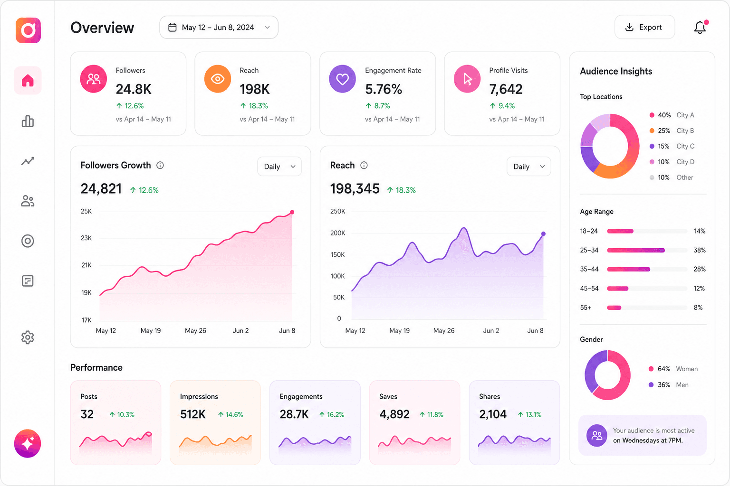This screenshot has height=486, width=730.
Task: Click the City D legend color dot
Action: [x=652, y=162]
